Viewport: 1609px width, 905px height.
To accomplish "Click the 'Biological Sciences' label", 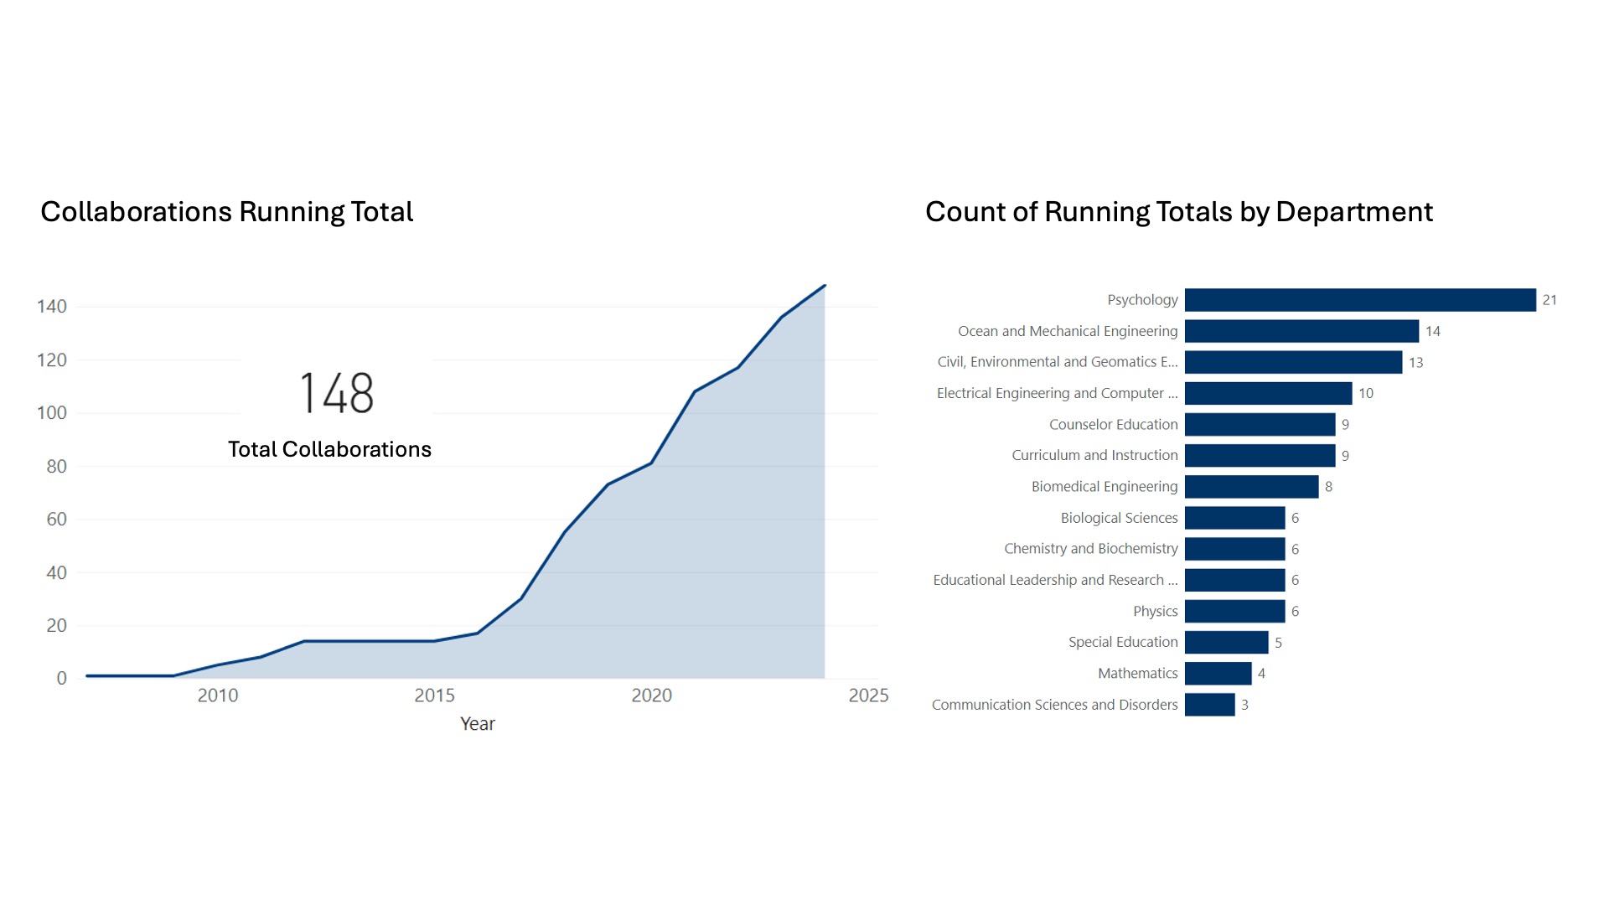I will point(1119,518).
